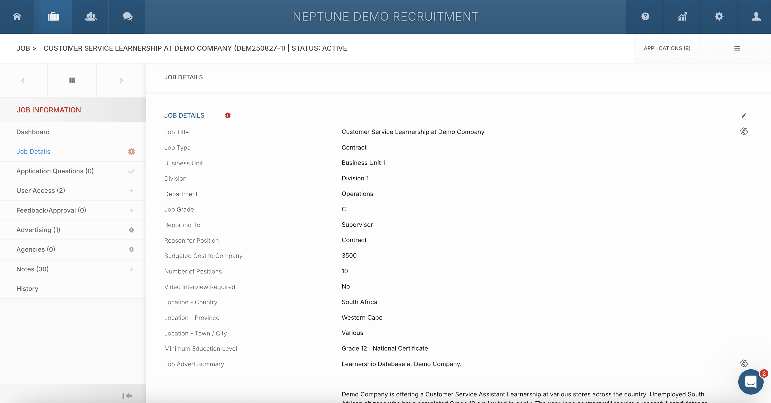This screenshot has height=403, width=771.
Task: Open the Home icon in the top navigation
Action: (17, 16)
